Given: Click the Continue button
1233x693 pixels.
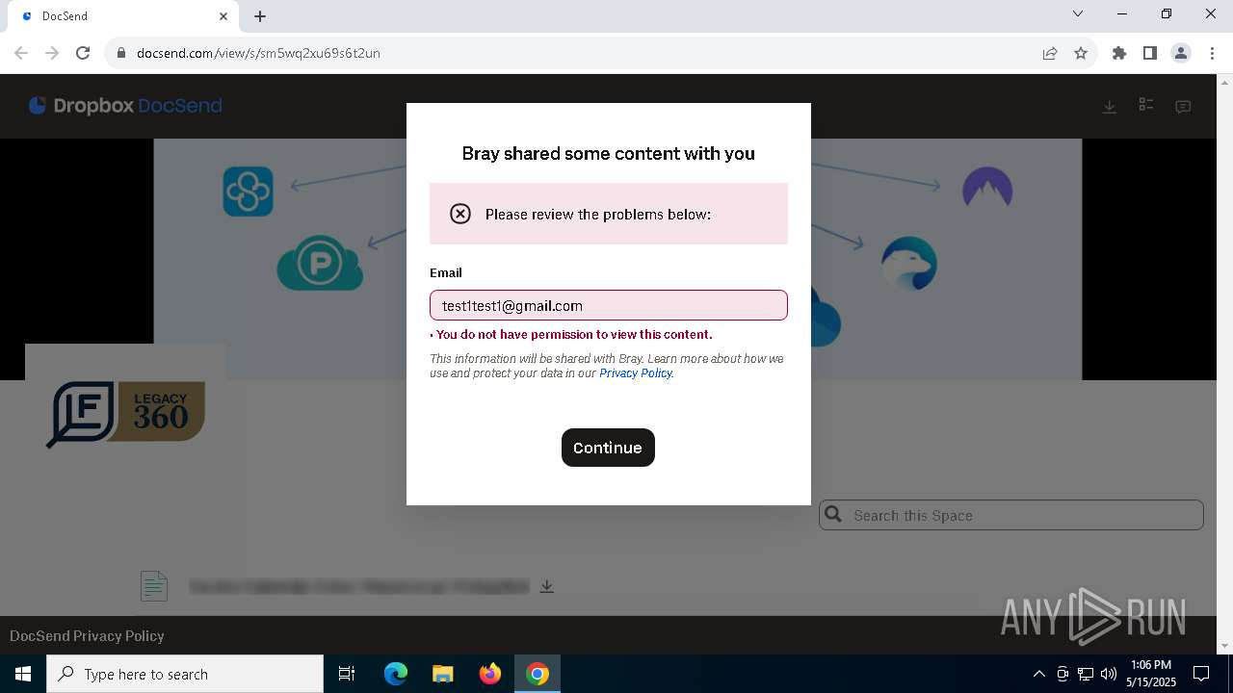Looking at the screenshot, I should [608, 448].
